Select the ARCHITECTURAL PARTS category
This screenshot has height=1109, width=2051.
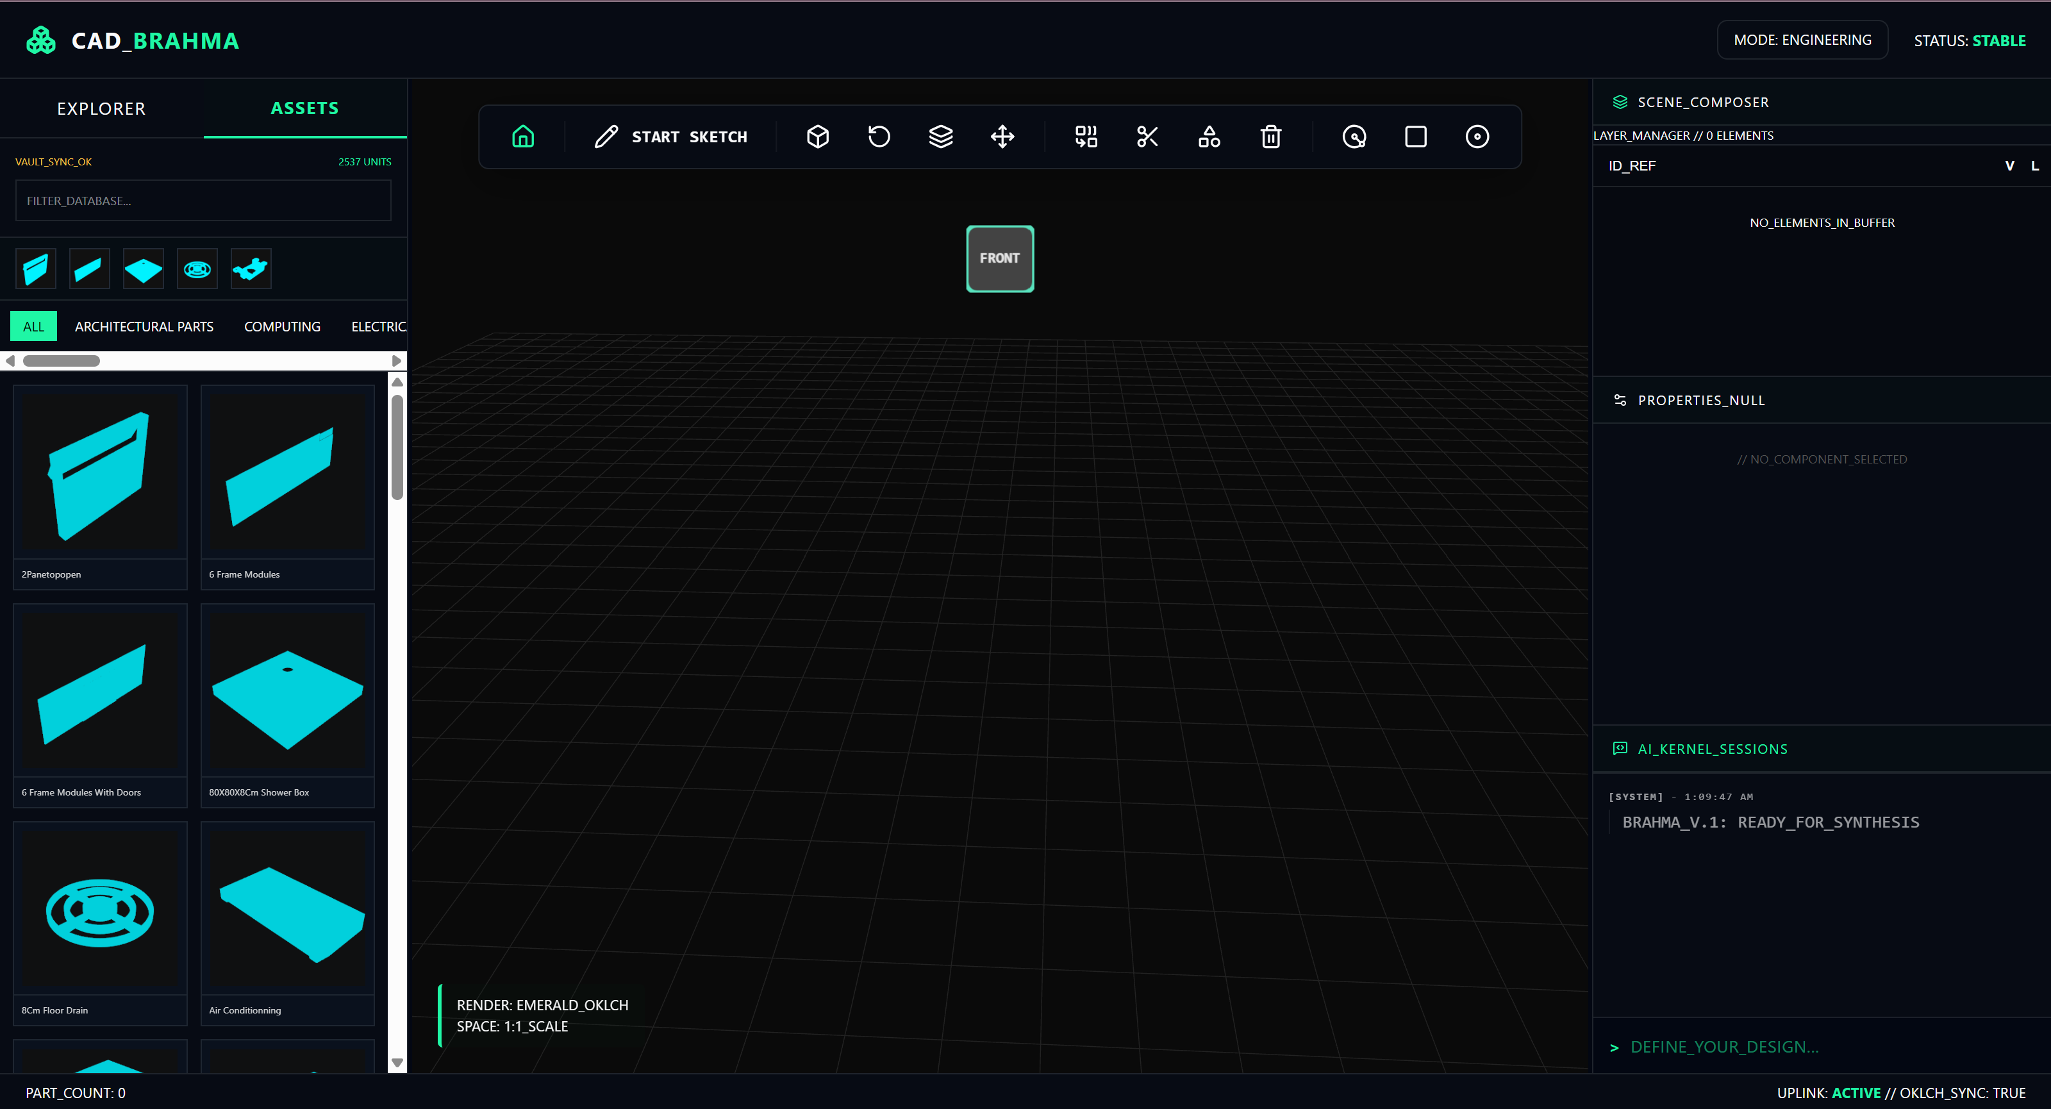(144, 326)
